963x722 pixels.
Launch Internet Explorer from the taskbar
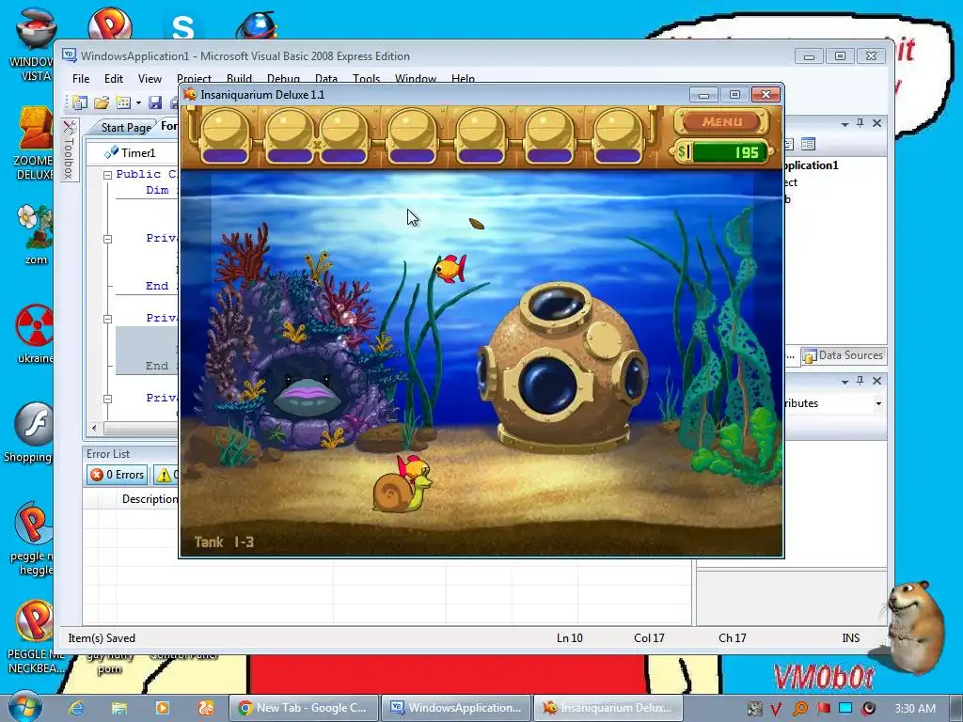pos(76,708)
